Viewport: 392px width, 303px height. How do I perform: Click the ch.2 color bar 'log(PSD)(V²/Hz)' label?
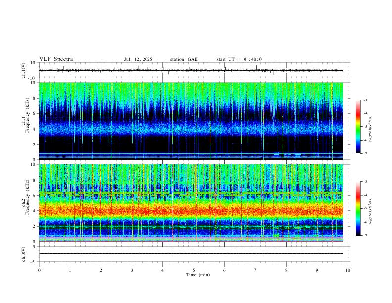(x=371, y=210)
